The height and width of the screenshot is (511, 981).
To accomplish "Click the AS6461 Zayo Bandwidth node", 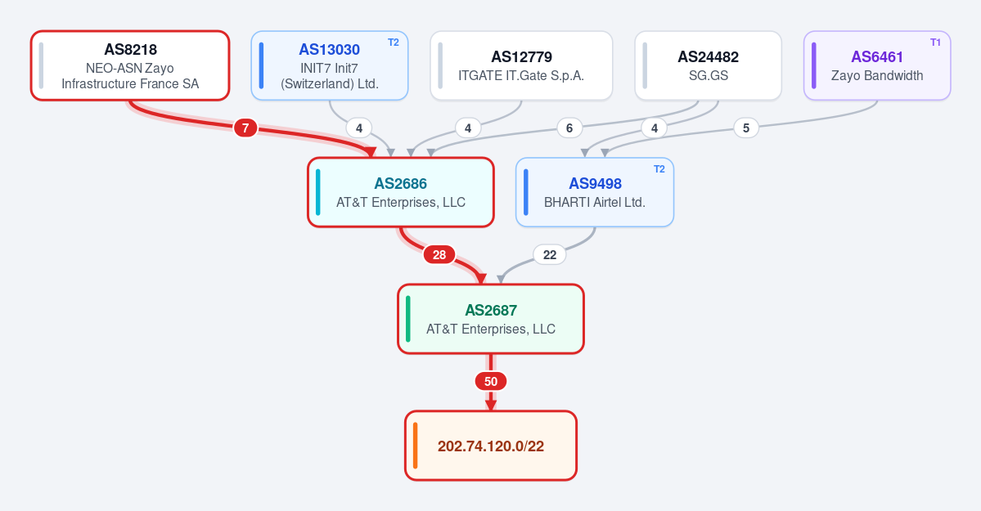I will (x=877, y=65).
